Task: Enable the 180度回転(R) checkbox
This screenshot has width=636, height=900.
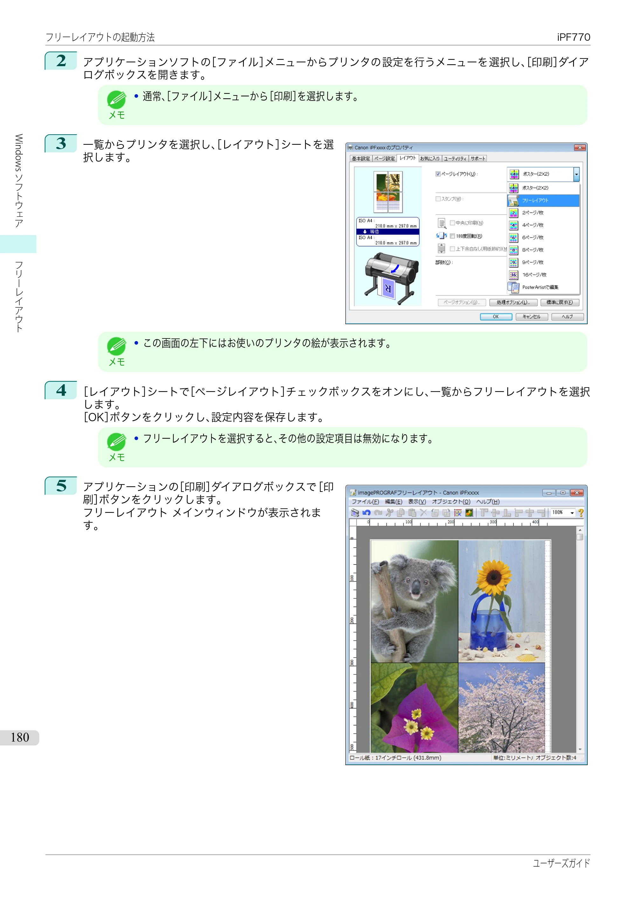Action: (452, 236)
